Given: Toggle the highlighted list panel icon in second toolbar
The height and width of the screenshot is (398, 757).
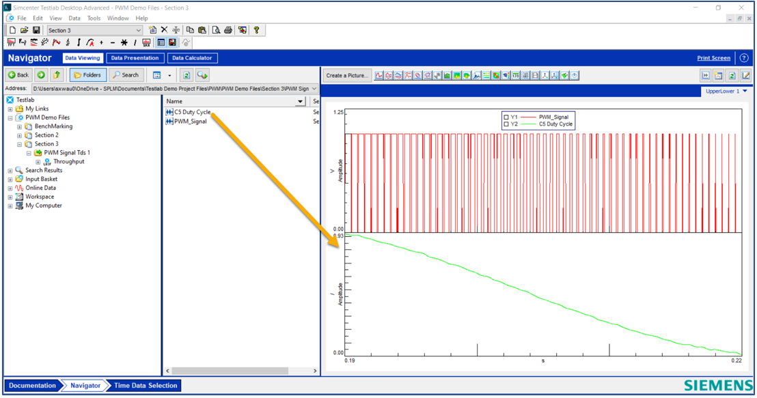Looking at the screenshot, I should coord(161,42).
